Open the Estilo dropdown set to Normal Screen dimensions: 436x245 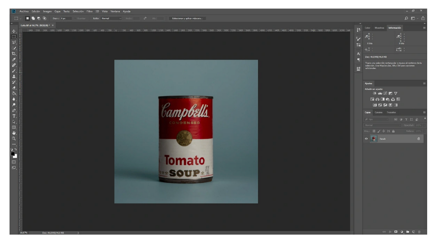[111, 18]
